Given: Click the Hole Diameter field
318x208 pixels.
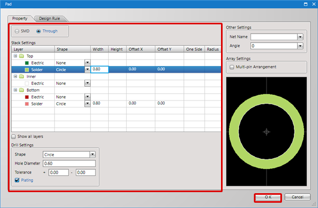Looking at the screenshot, I should pos(69,164).
